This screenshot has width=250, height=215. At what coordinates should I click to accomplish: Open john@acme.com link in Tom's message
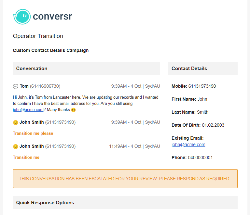28,110
